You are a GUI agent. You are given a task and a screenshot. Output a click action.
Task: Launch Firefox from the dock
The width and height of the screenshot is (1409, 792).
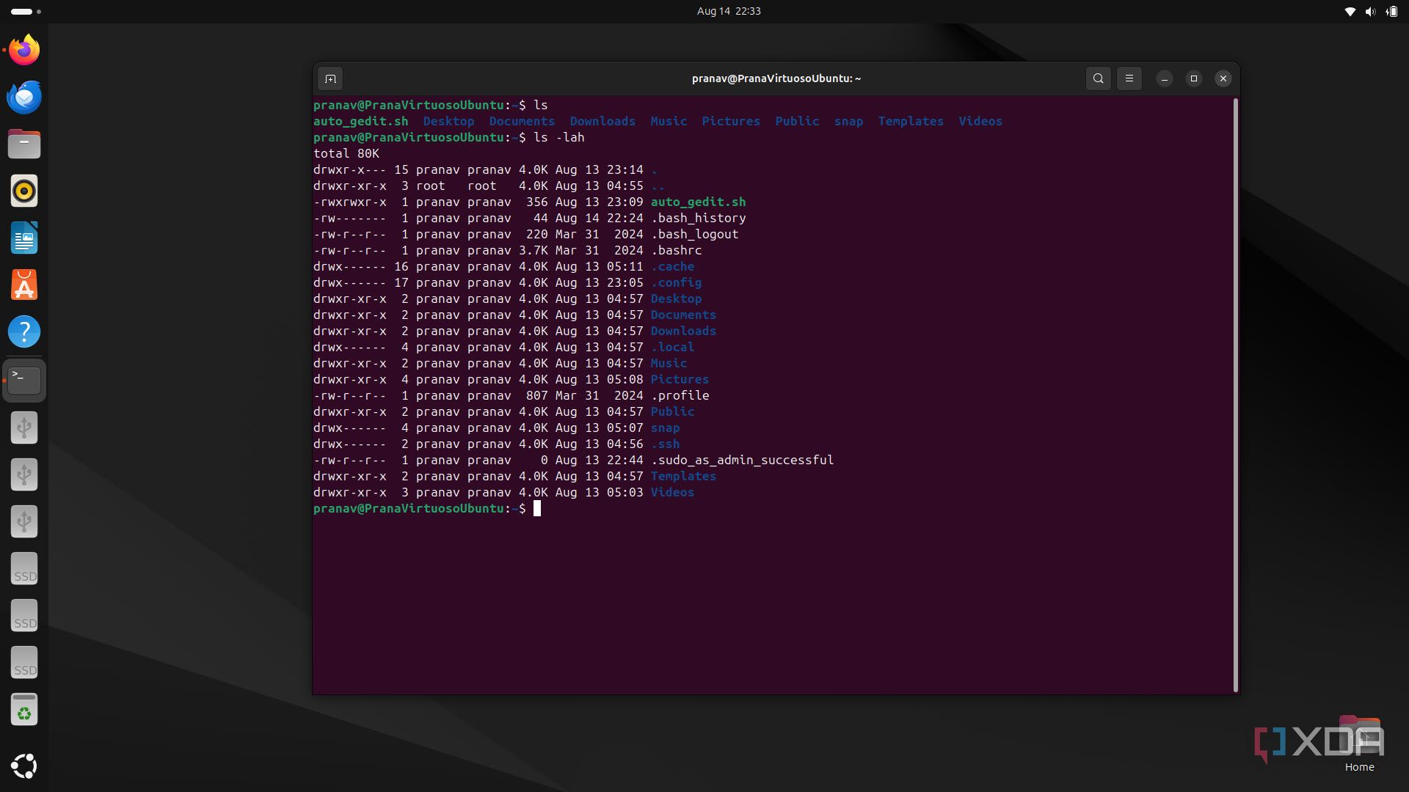click(24, 50)
